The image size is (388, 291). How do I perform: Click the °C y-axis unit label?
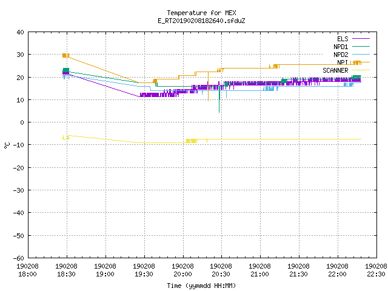[7, 145]
